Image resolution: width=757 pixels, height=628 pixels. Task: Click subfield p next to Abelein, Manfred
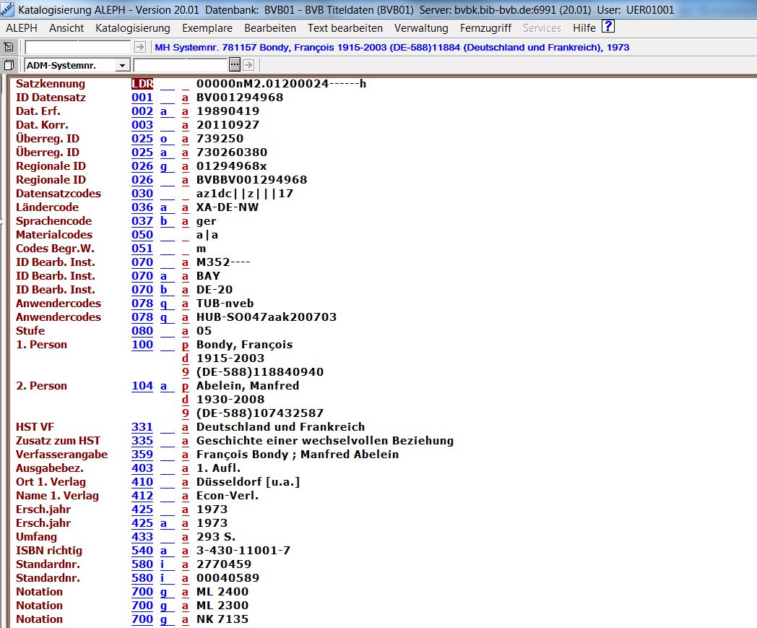(185, 386)
